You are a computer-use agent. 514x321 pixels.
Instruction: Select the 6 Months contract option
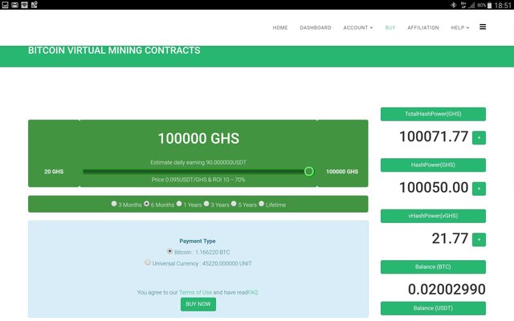pyautogui.click(x=146, y=204)
